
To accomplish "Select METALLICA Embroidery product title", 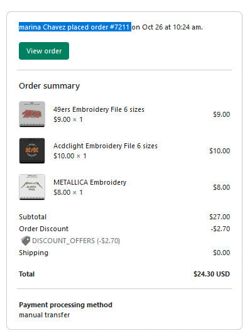I will (x=90, y=182).
